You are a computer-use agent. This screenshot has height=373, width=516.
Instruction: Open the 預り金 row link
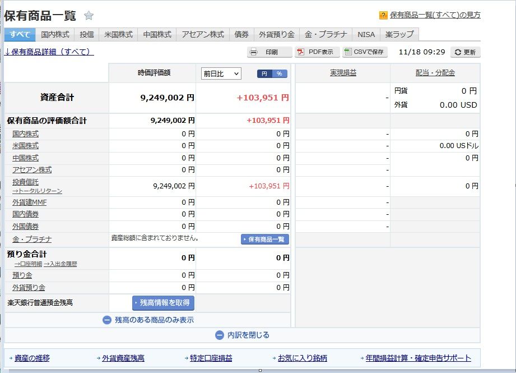[x=22, y=275]
